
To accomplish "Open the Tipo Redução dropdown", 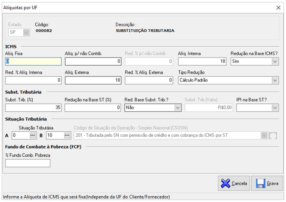I will point(275,80).
